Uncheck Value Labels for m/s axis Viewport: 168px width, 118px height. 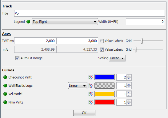pos(102,49)
